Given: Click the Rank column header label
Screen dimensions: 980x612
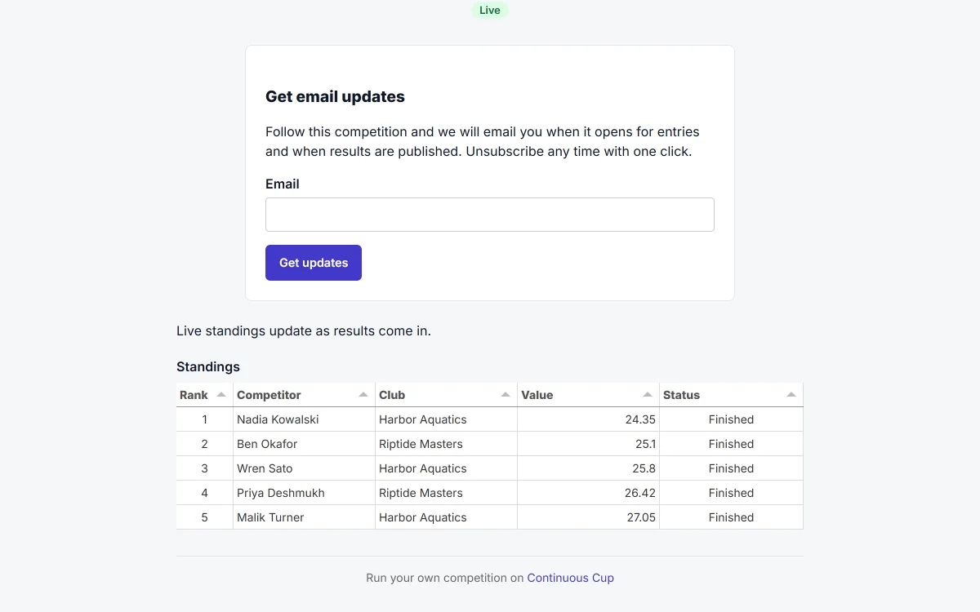Looking at the screenshot, I should click(194, 395).
